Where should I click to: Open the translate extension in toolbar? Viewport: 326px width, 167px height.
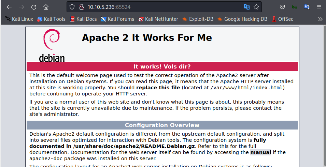(x=307, y=7)
